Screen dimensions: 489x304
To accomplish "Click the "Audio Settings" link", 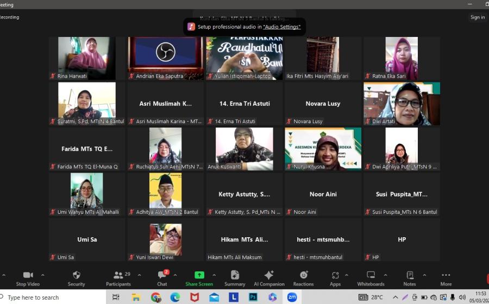I will 281,27.
